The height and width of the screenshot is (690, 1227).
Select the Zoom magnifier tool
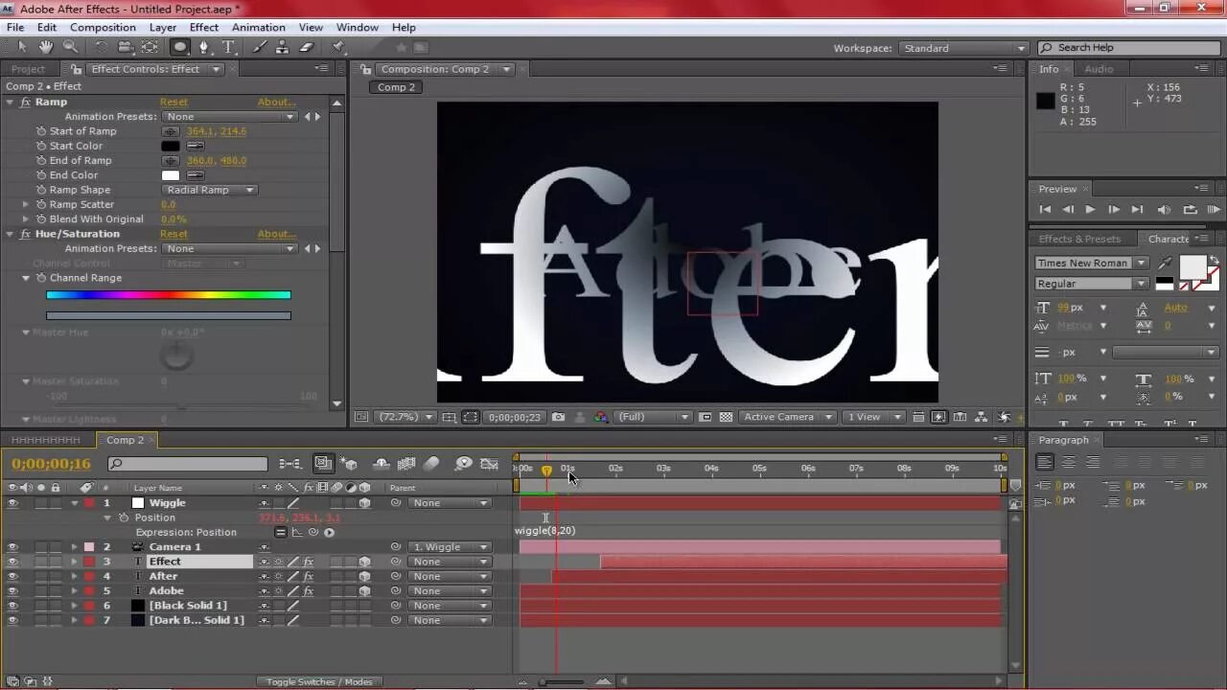70,47
